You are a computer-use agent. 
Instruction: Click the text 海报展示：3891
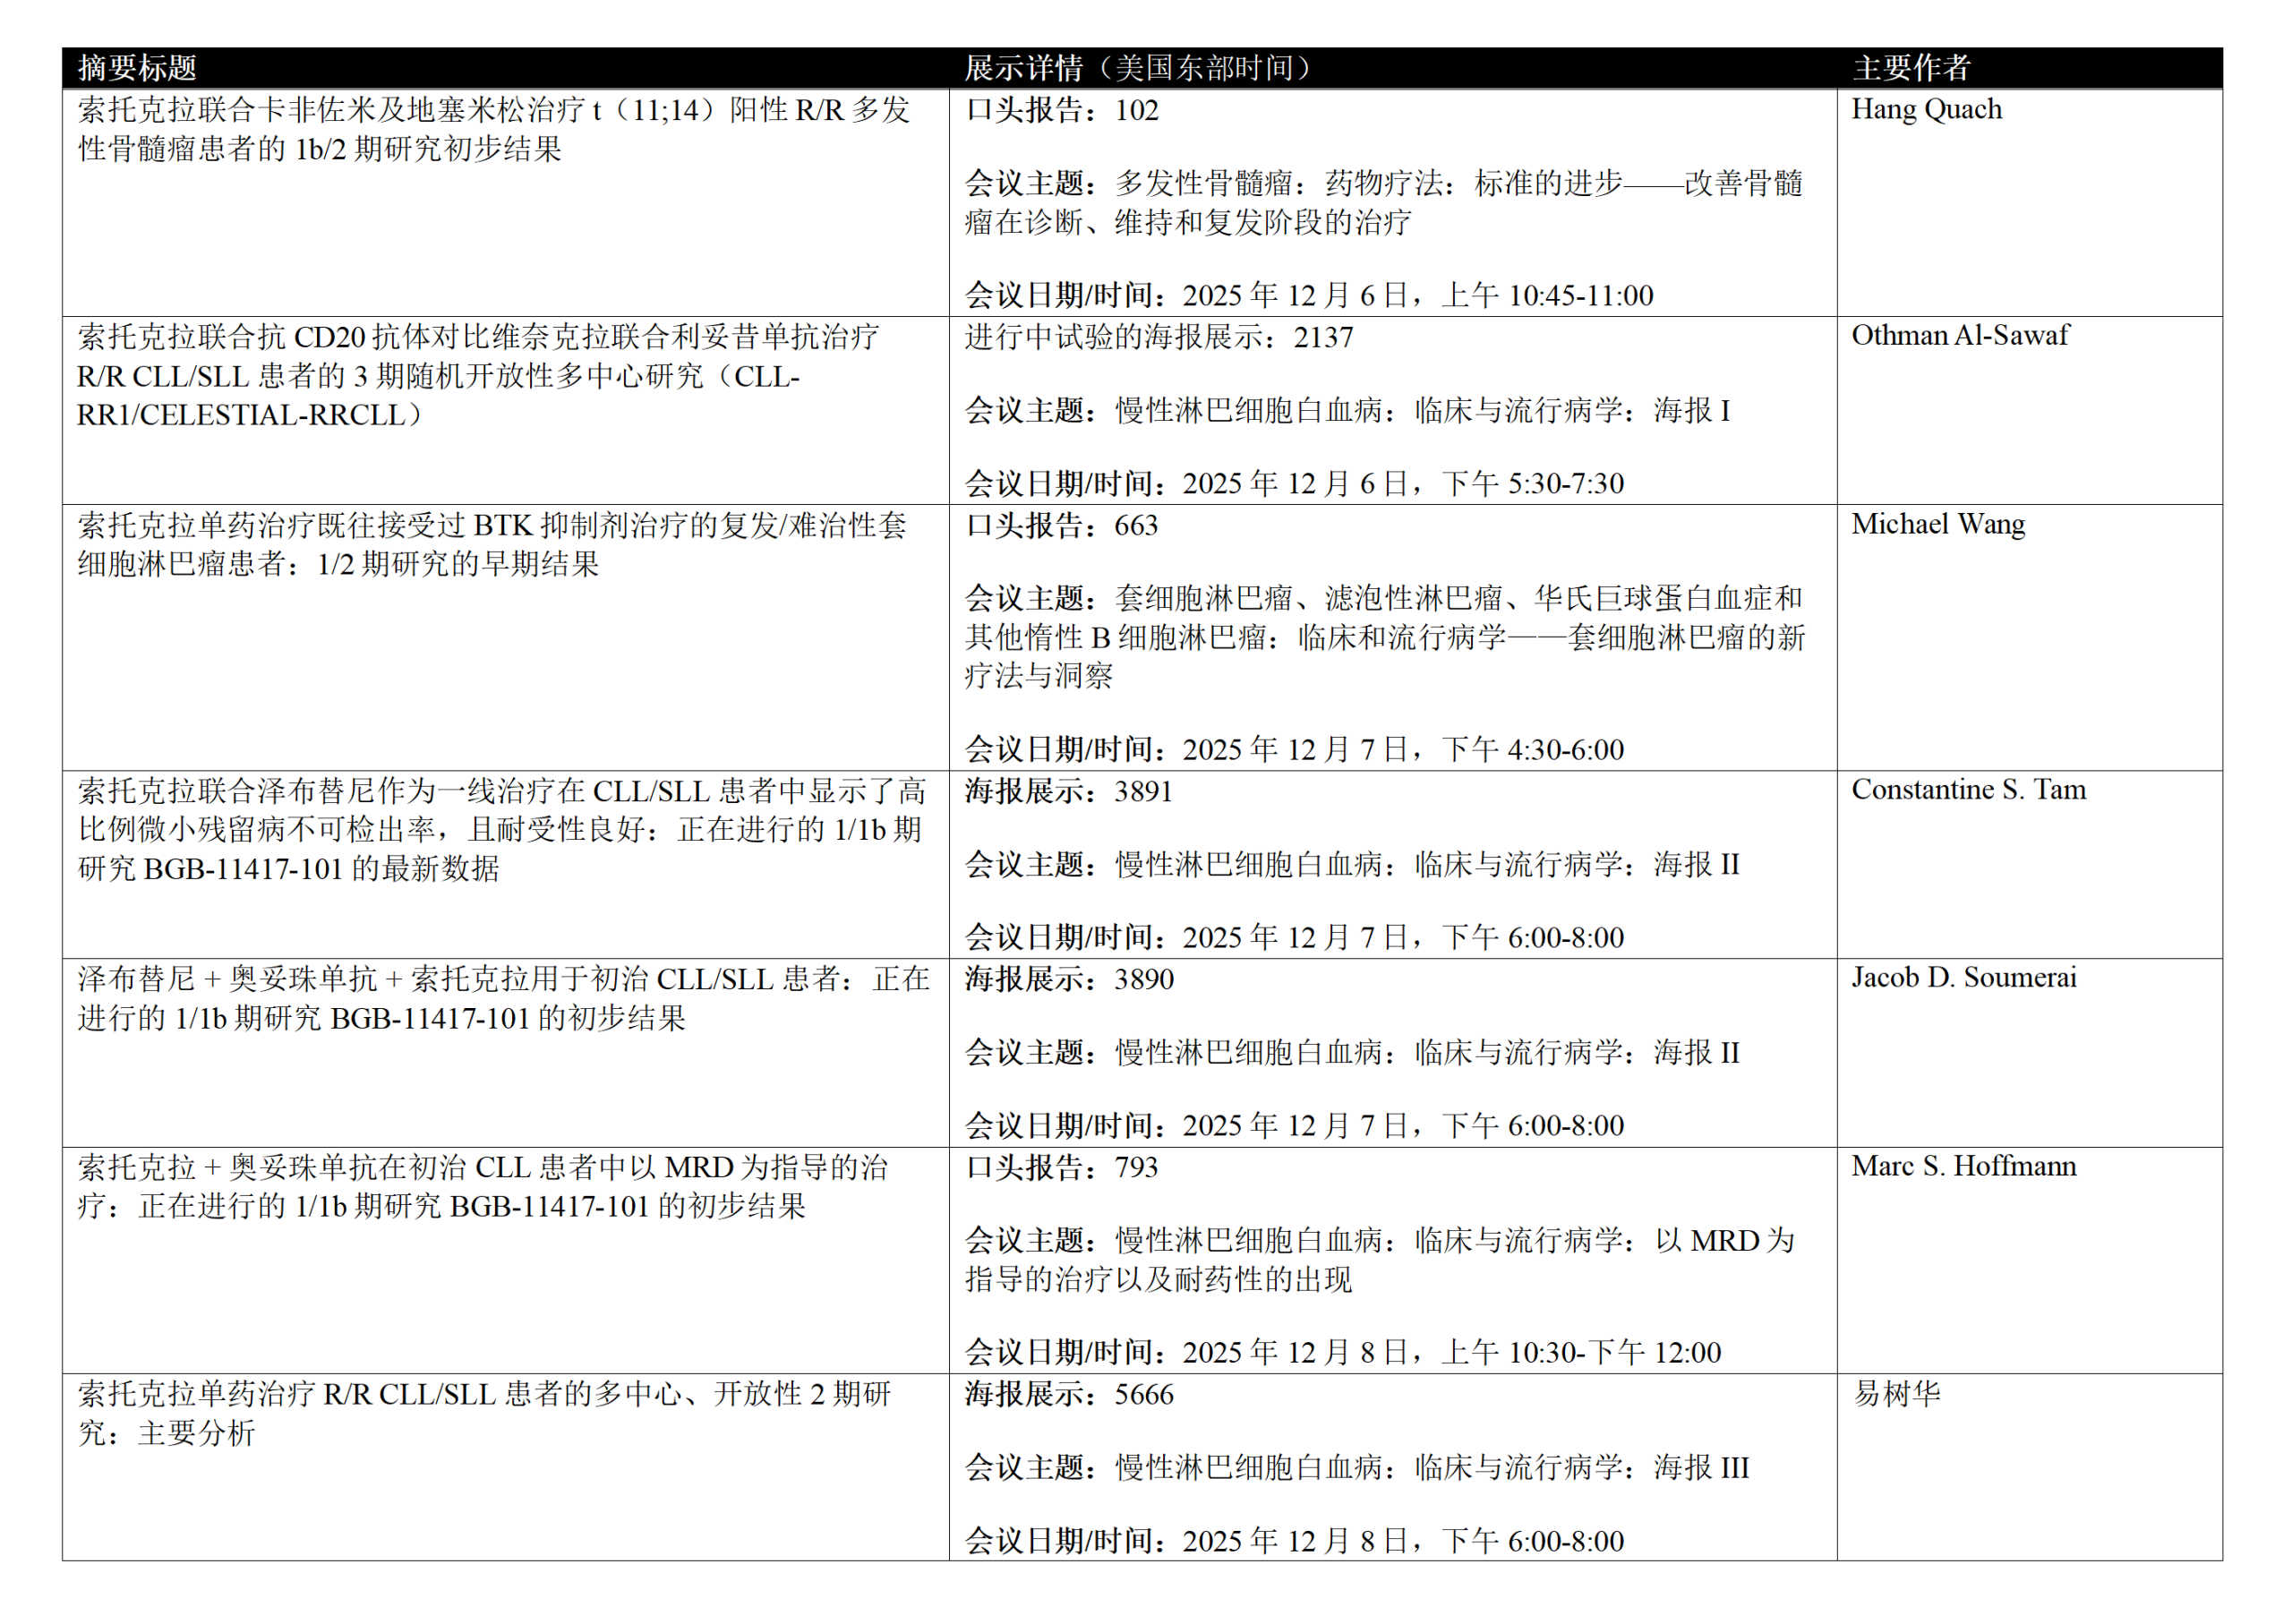coord(1068,791)
